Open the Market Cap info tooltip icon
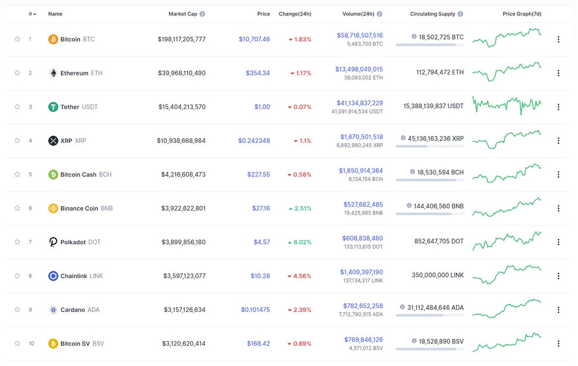Viewport: 578px width, 366px height. coord(203,14)
